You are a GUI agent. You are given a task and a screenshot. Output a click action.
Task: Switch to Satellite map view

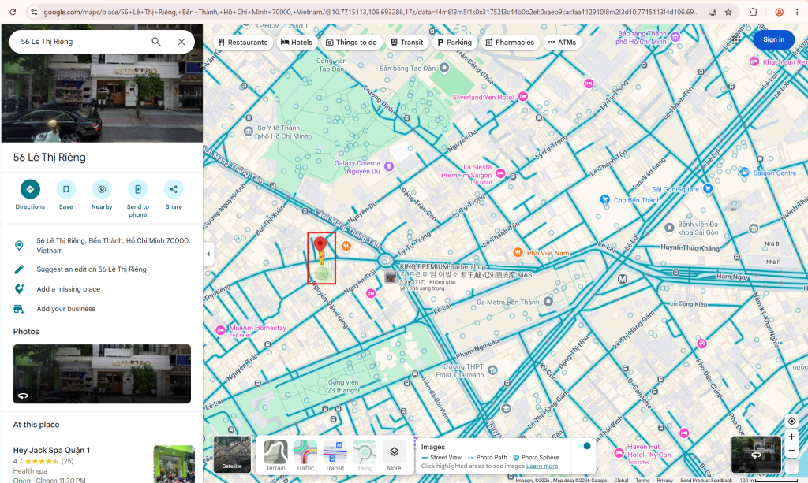click(232, 455)
